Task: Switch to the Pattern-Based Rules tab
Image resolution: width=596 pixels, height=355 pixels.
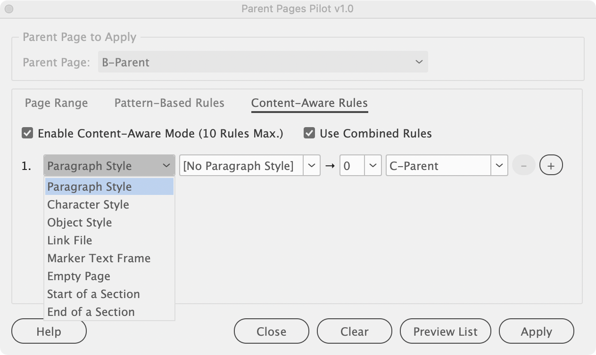Action: click(x=169, y=103)
